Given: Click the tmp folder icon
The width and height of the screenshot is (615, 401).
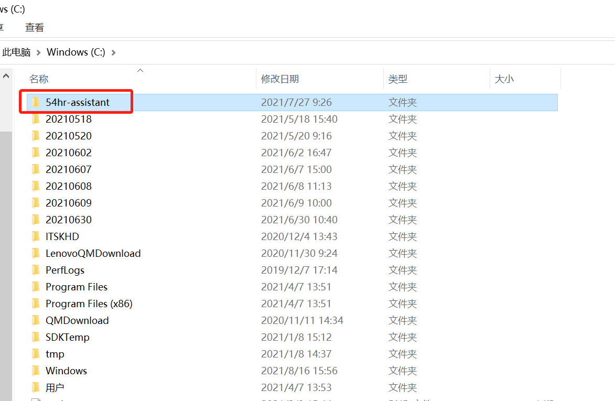Looking at the screenshot, I should tap(36, 354).
